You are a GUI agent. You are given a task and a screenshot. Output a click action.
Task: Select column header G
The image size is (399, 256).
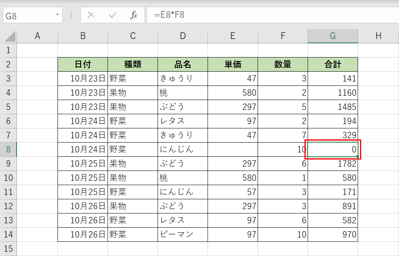pos(333,35)
